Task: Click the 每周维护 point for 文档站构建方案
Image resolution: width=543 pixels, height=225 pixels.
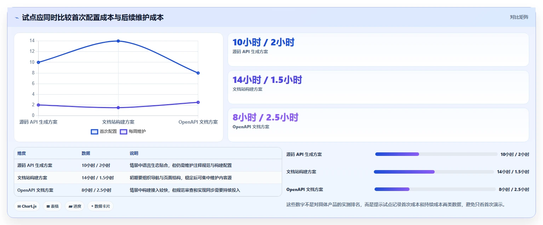Action: click(x=118, y=108)
